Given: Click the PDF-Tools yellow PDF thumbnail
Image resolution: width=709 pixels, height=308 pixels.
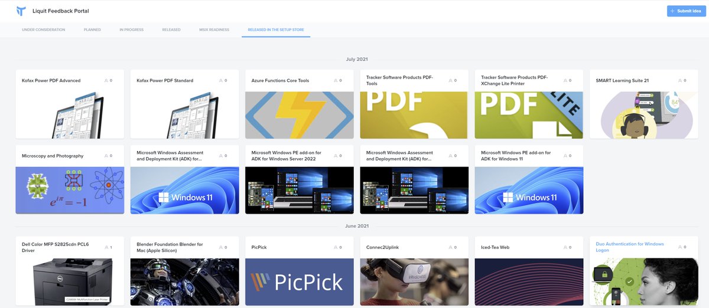Looking at the screenshot, I should 414,115.
